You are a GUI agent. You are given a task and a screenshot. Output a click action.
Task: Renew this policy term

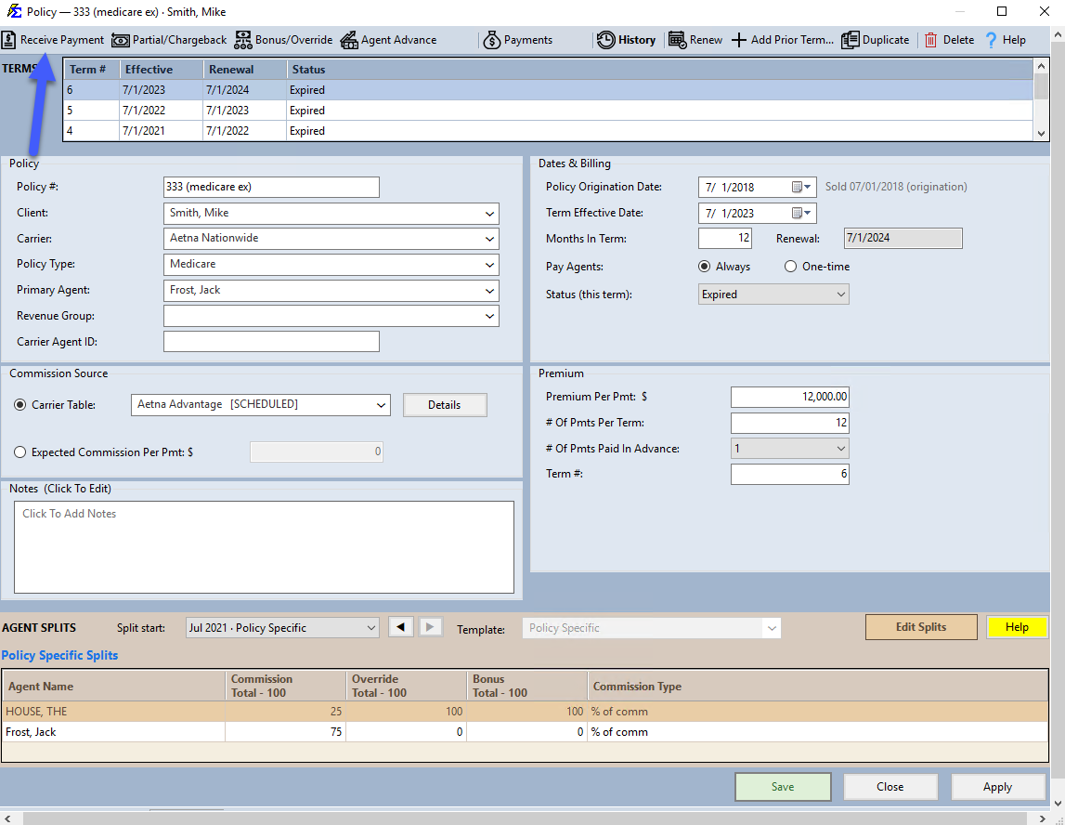click(695, 40)
